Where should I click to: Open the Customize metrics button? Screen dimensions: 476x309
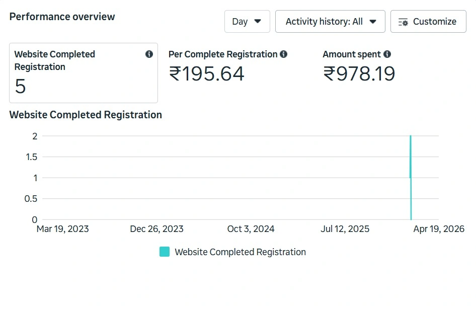point(428,21)
